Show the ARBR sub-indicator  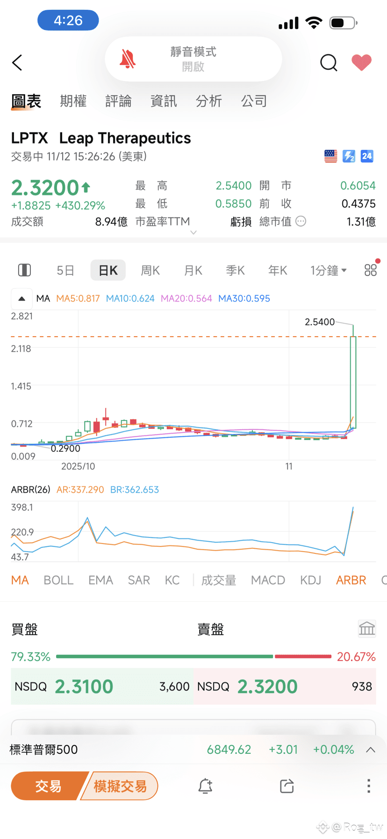[351, 580]
